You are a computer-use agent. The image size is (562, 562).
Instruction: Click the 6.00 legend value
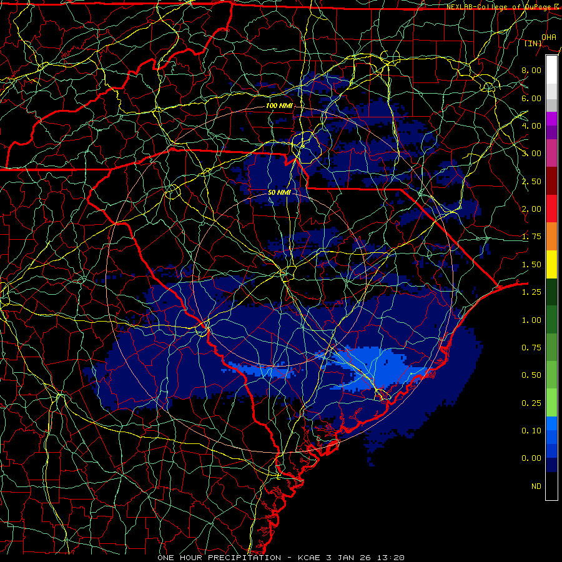[531, 98]
